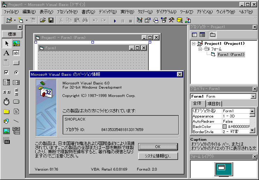Select the Frame control tool

7,63
